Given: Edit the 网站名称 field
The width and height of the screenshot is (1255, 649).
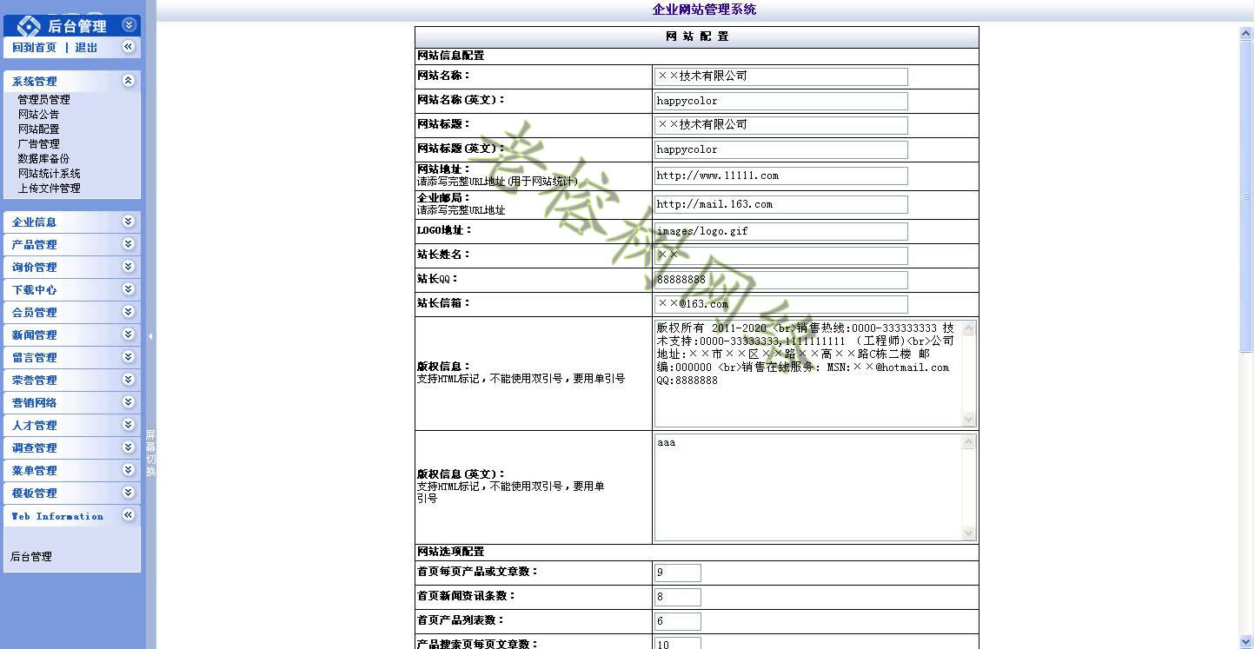Looking at the screenshot, I should click(x=780, y=76).
